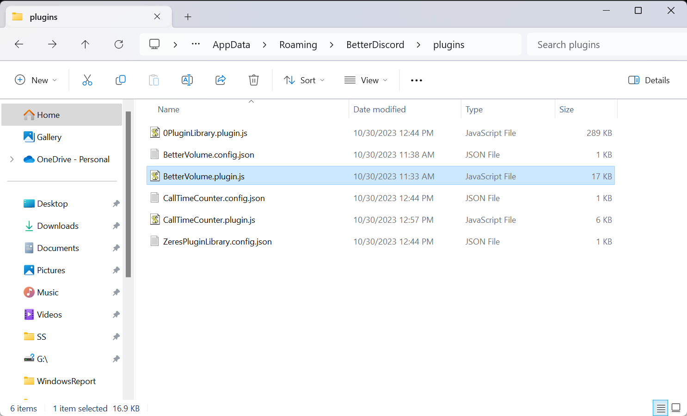Viewport: 687px width, 416px height.
Task: Click the Copy icon in toolbar
Action: [x=121, y=80]
